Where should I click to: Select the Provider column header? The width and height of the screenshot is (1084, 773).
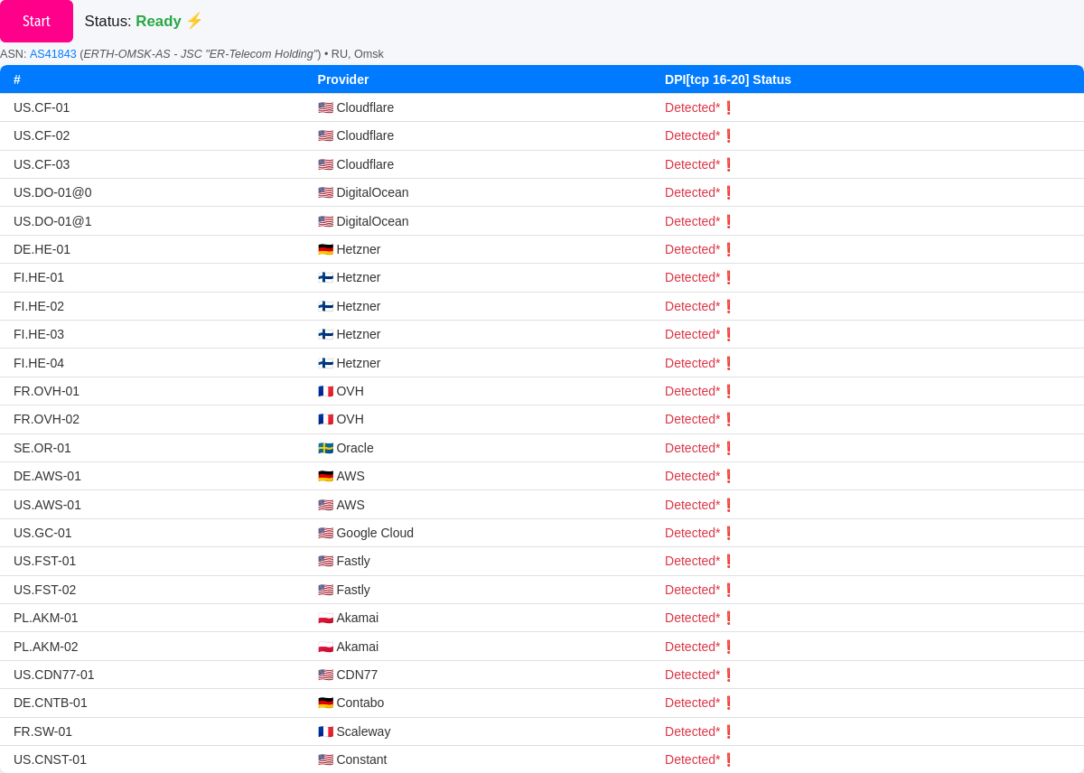coord(343,79)
